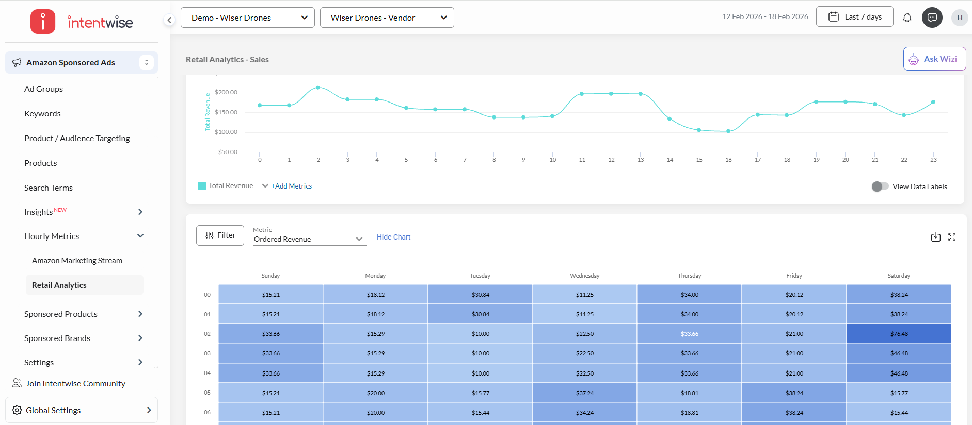Expand heatmap table to fullscreen

pyautogui.click(x=952, y=237)
